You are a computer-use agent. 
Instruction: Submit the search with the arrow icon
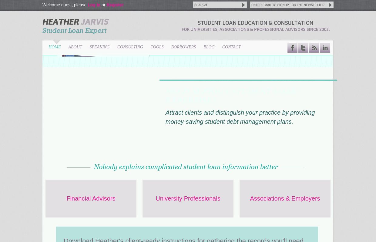coord(243,5)
